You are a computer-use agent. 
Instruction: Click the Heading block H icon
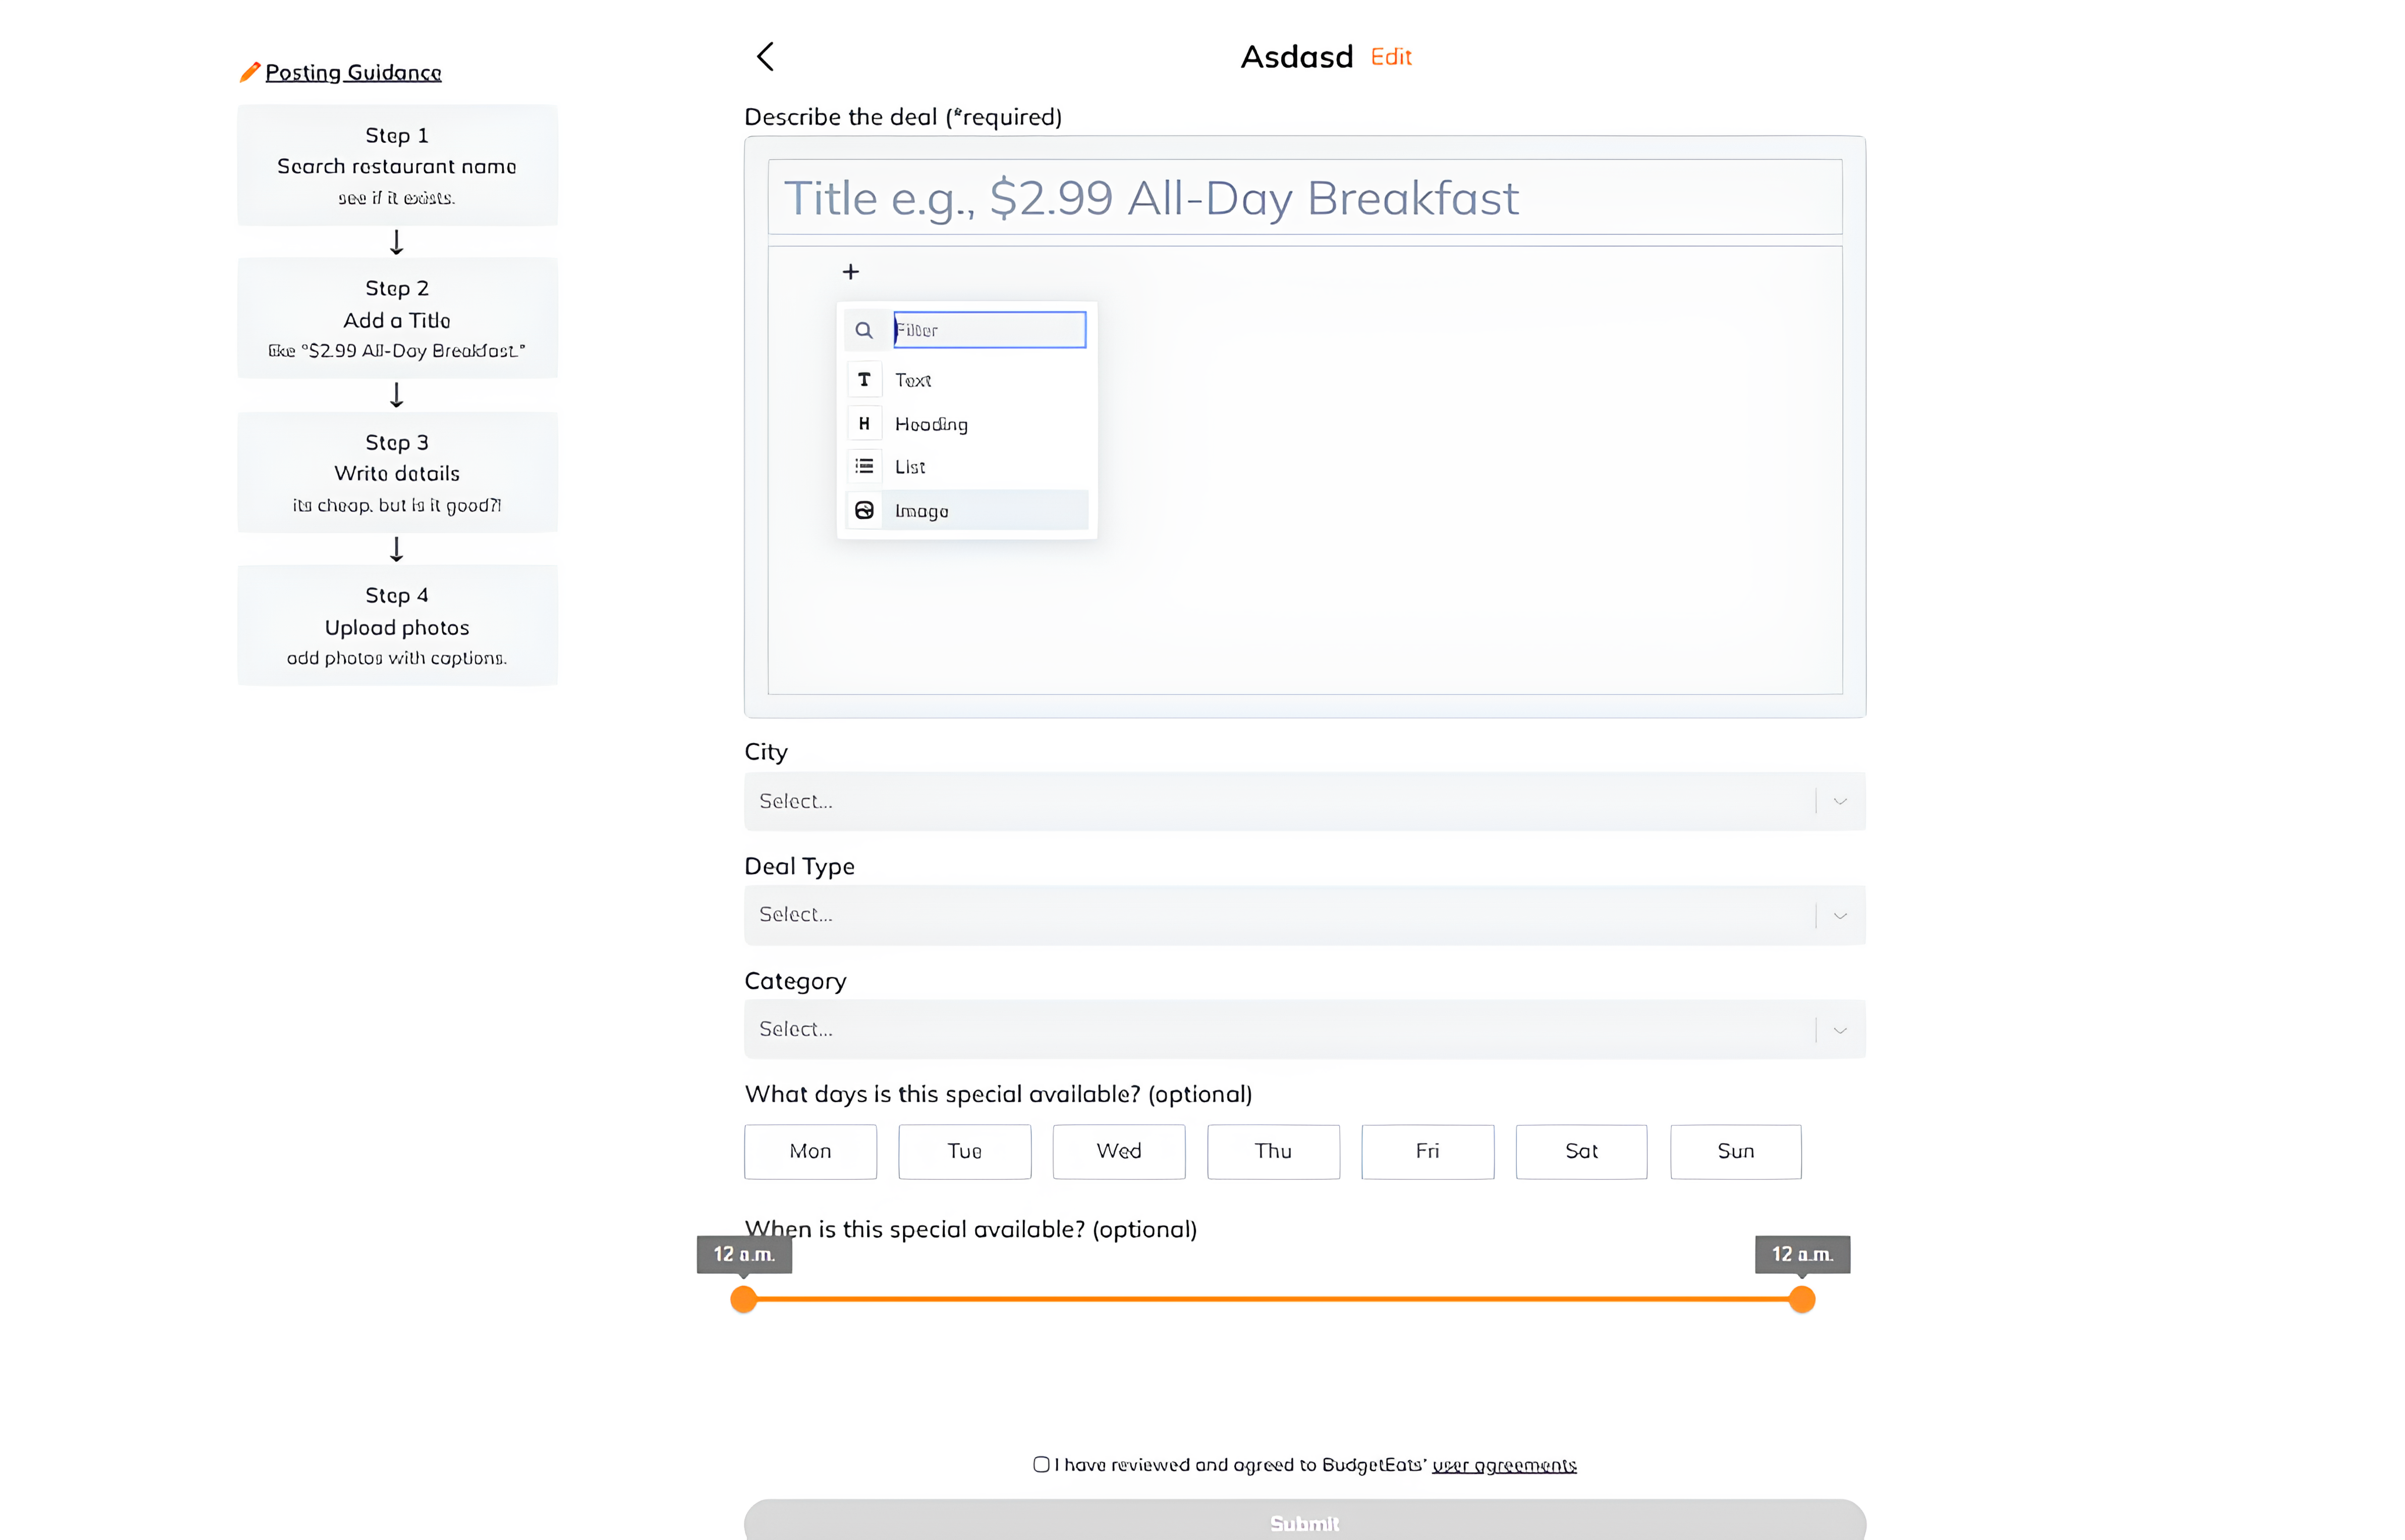pyautogui.click(x=864, y=424)
